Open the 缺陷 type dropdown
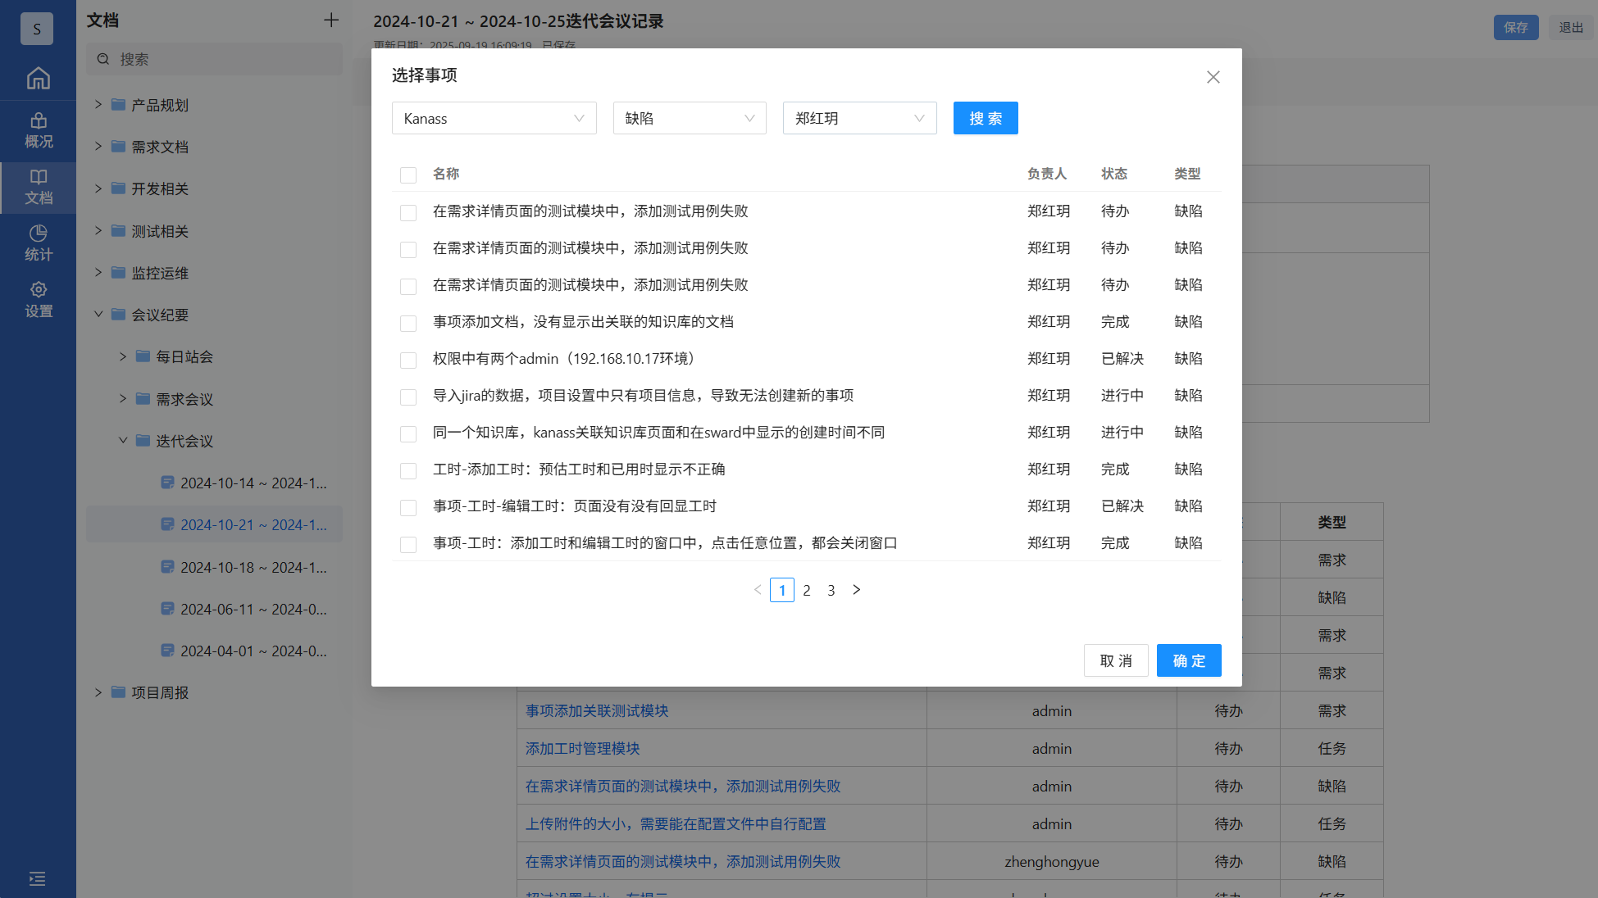Screen dimensions: 1598x898 pyautogui.click(x=689, y=119)
